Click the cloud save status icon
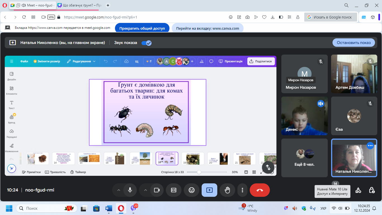The image size is (382, 215). (x=126, y=61)
